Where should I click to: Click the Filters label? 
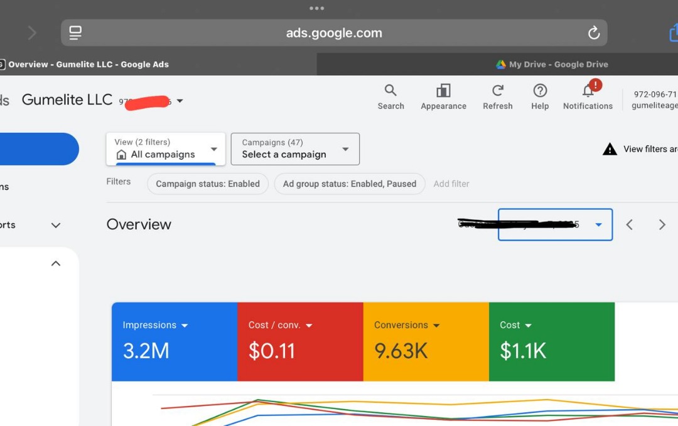pos(119,182)
